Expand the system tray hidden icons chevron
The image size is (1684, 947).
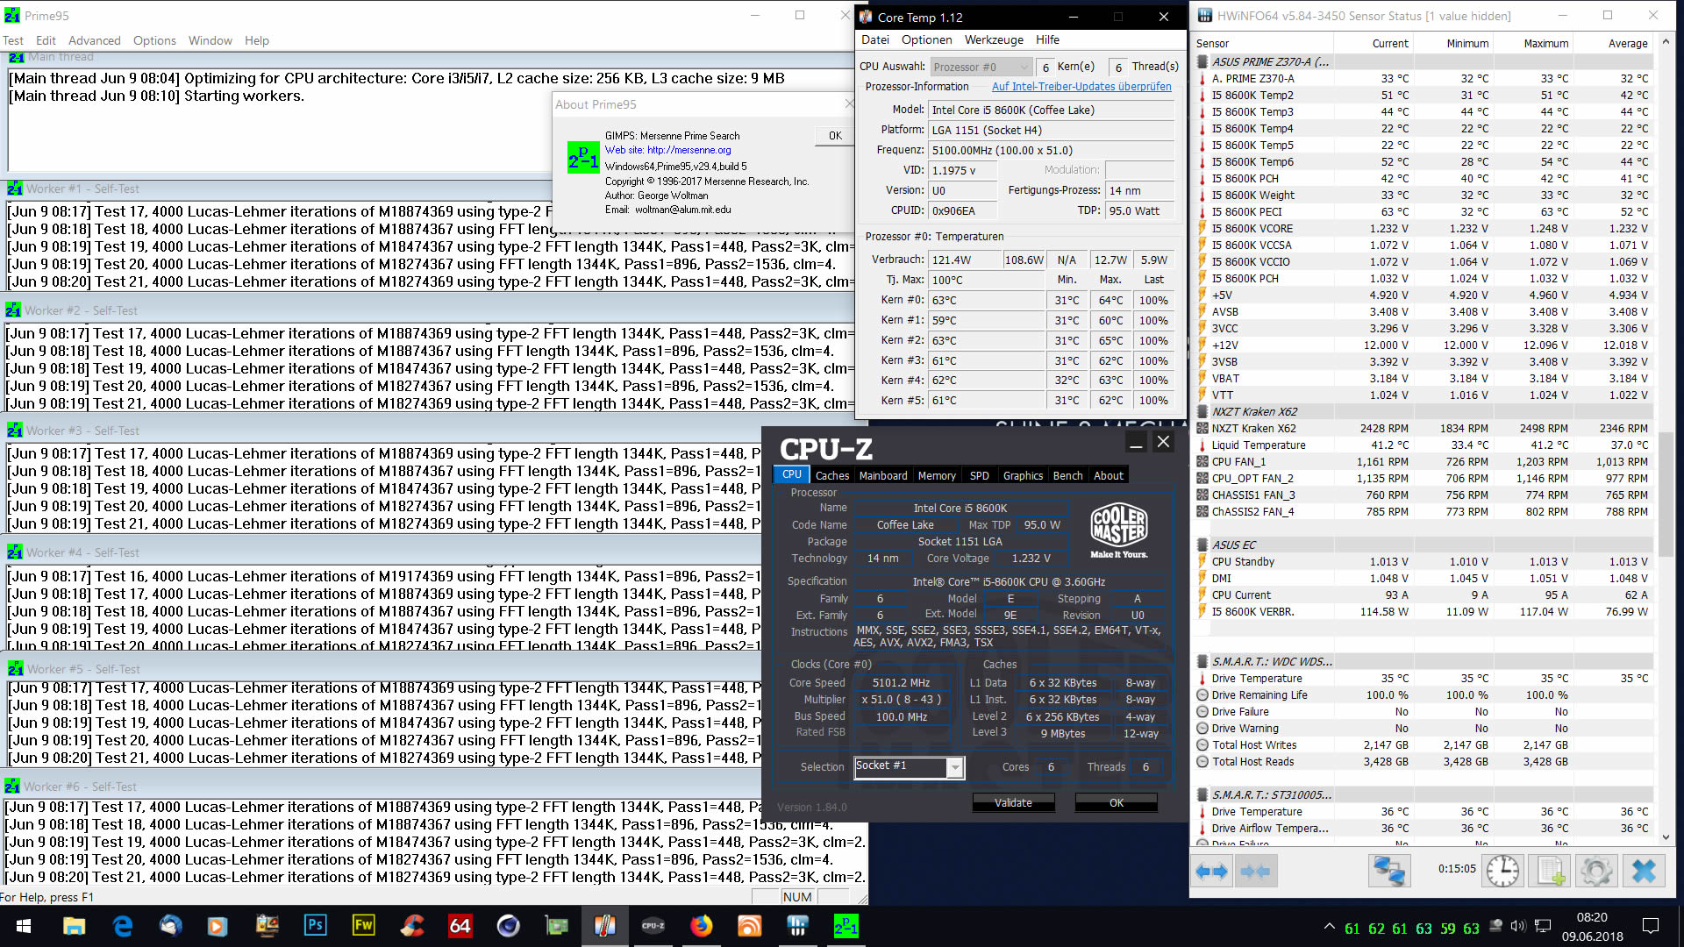(x=1330, y=927)
